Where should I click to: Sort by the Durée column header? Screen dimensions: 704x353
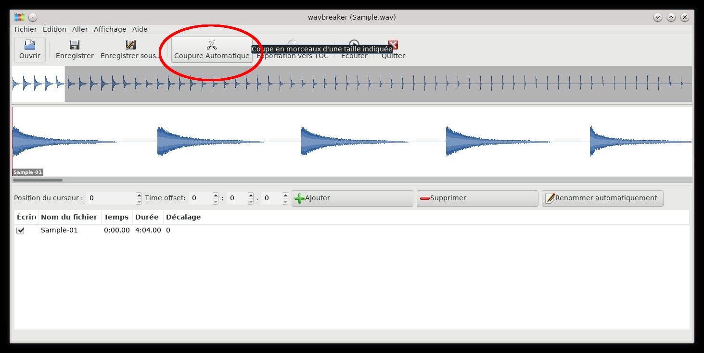[x=148, y=217]
